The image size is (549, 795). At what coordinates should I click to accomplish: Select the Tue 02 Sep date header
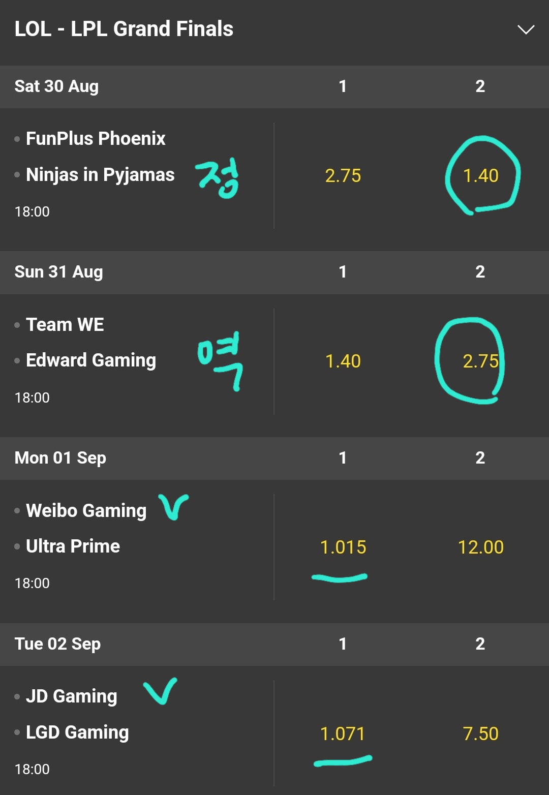(57, 644)
